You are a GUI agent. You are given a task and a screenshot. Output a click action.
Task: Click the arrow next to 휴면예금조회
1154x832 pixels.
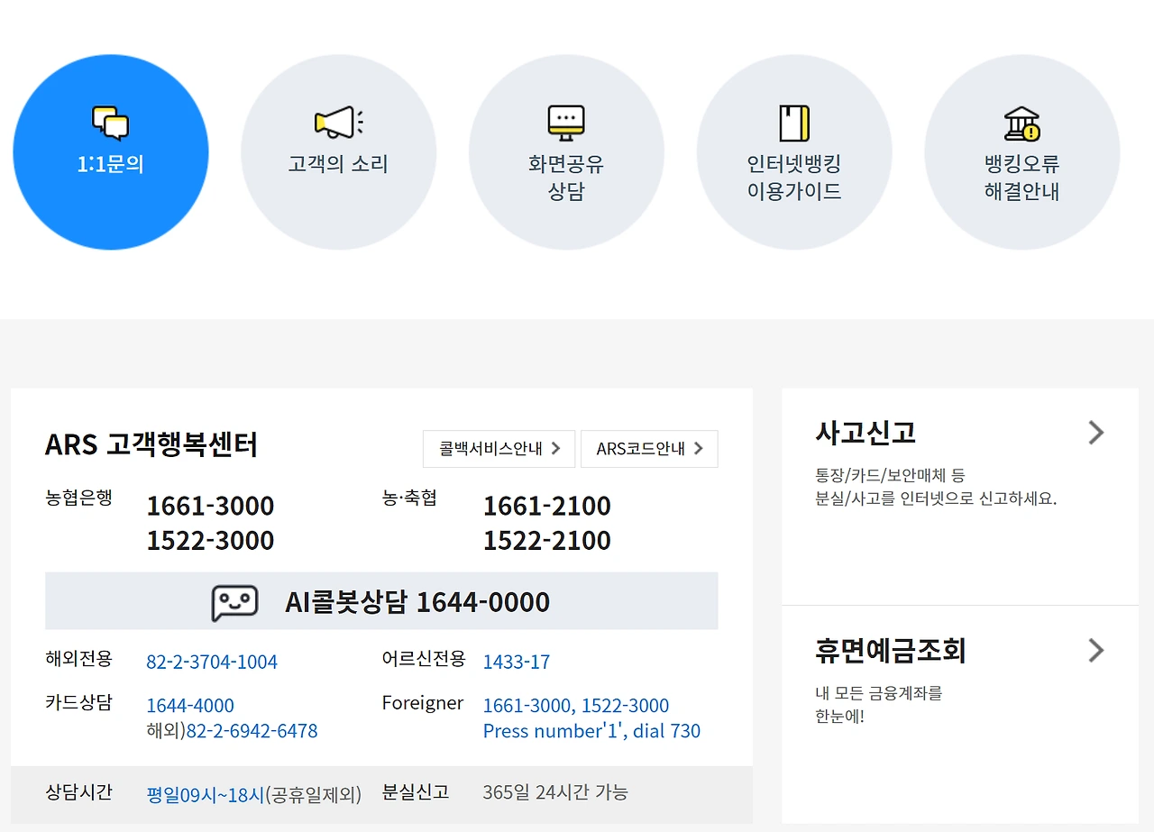(1096, 651)
